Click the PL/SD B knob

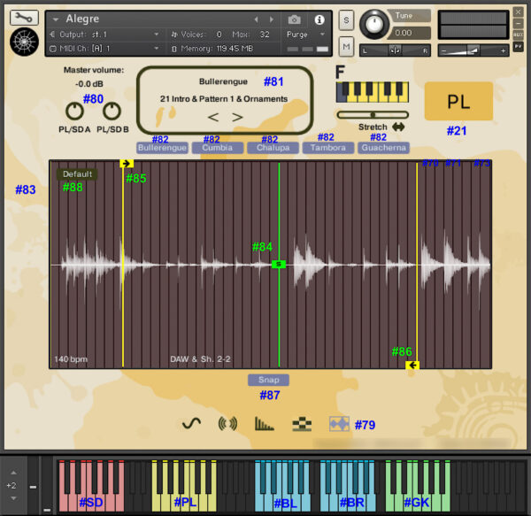click(x=112, y=111)
